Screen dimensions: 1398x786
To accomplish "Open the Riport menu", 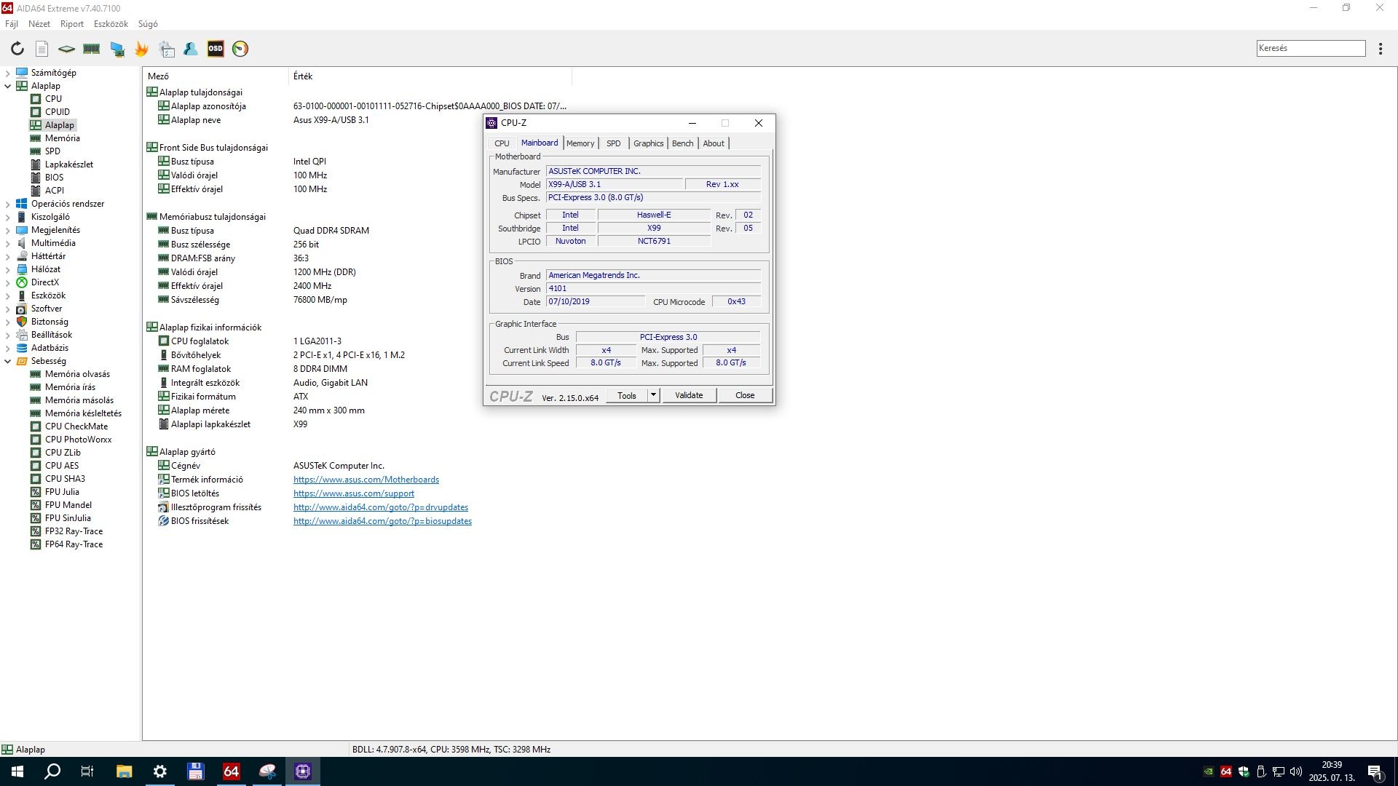I will [71, 24].
